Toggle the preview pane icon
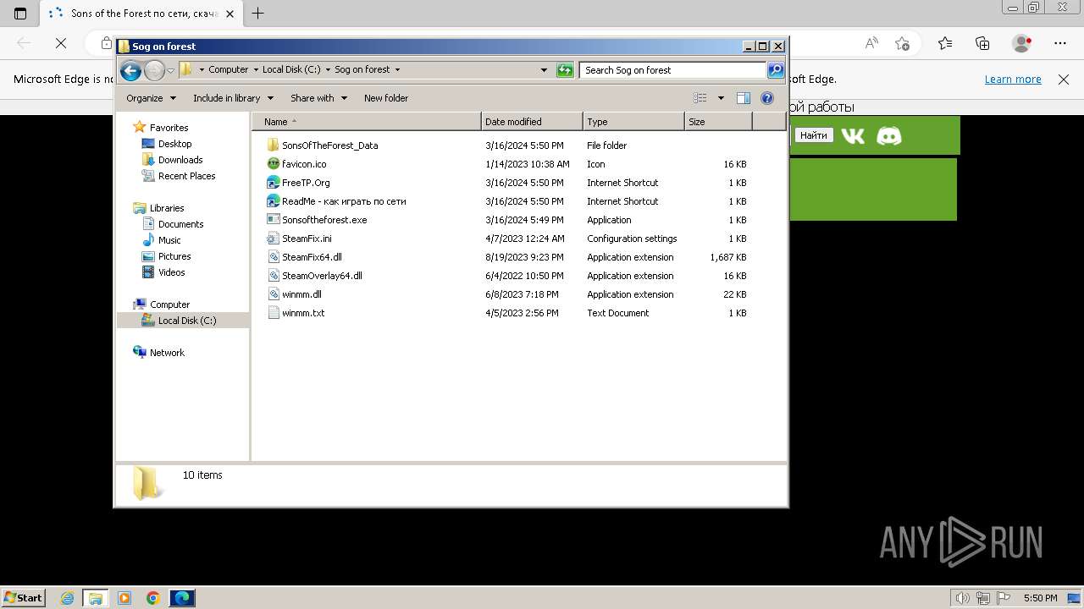Viewport: 1084px width, 609px height. click(743, 98)
